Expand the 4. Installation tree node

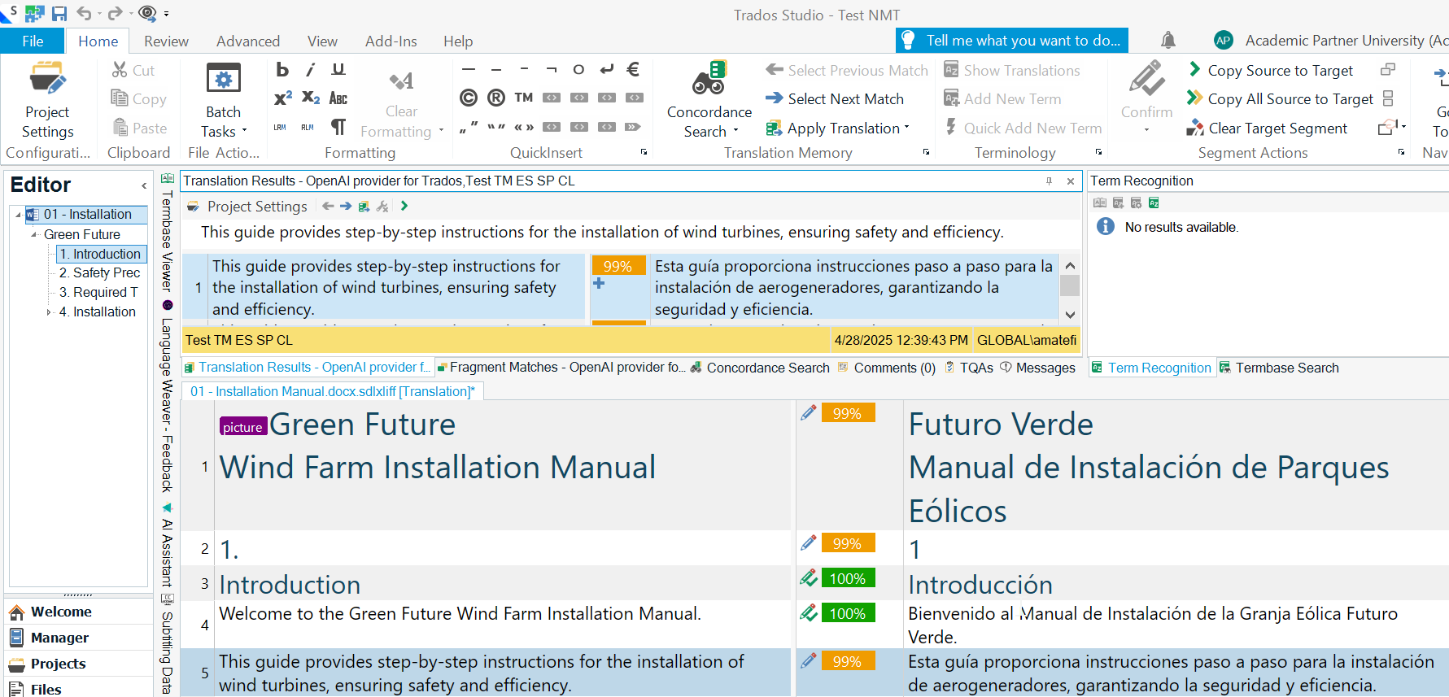click(49, 312)
